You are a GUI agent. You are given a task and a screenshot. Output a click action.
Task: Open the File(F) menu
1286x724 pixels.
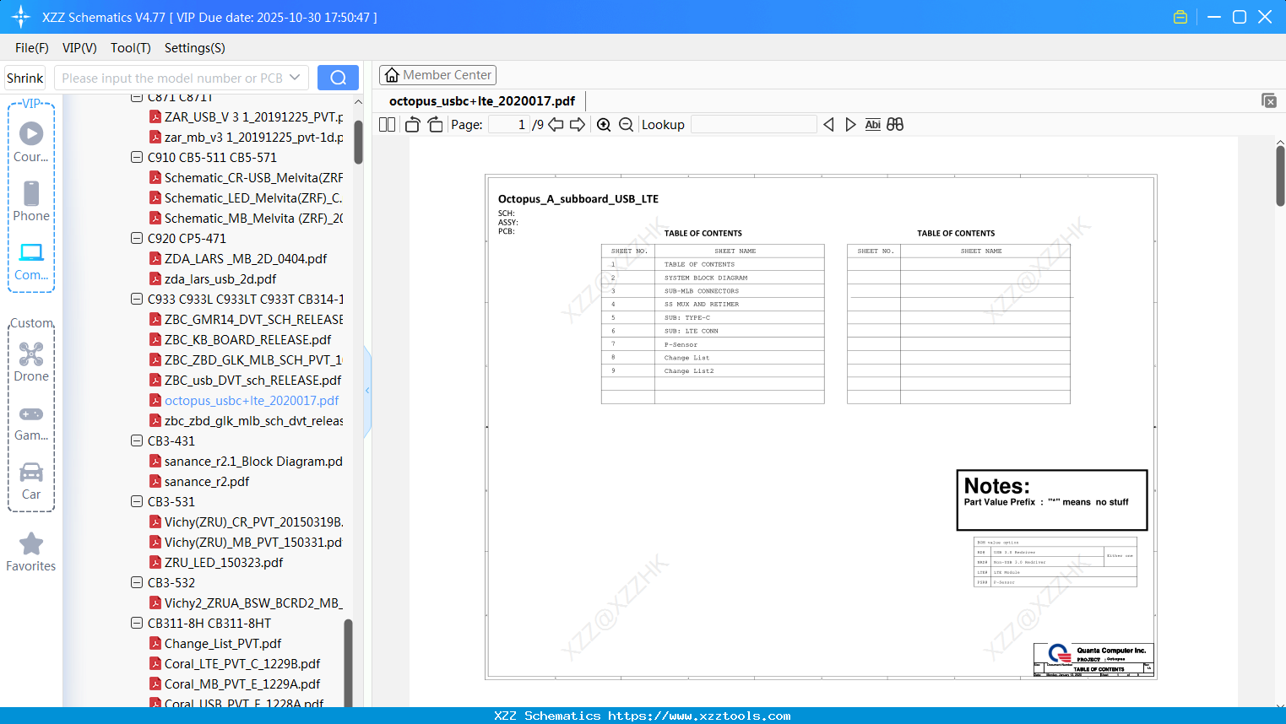click(x=32, y=48)
